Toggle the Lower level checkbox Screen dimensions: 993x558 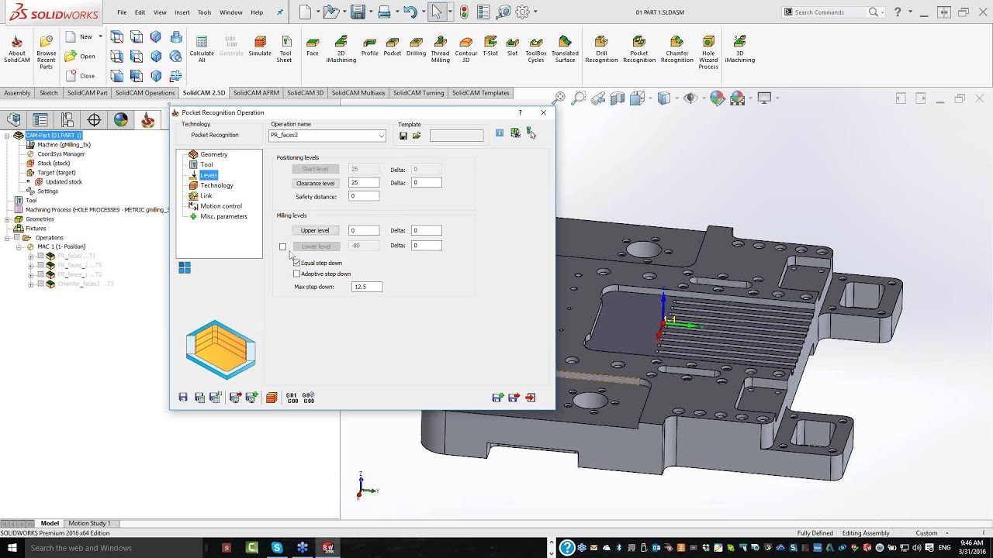pos(282,247)
